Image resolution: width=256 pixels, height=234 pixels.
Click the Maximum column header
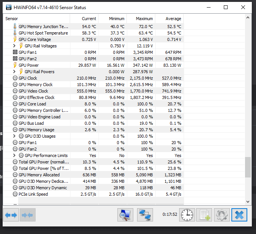pyautogui.click(x=141, y=19)
